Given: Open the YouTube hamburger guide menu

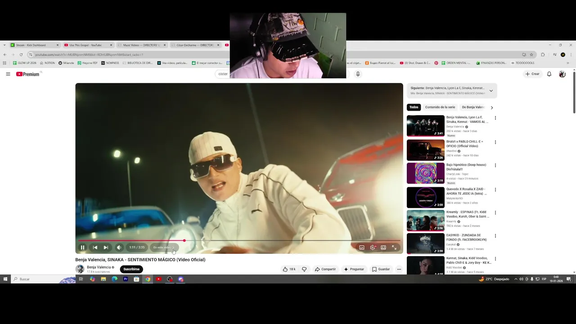Looking at the screenshot, I should tap(8, 74).
